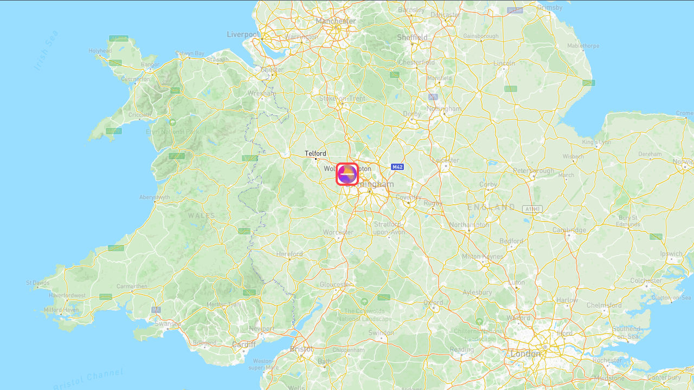Click the Sheffield city label
This screenshot has height=390, width=694.
(412, 37)
